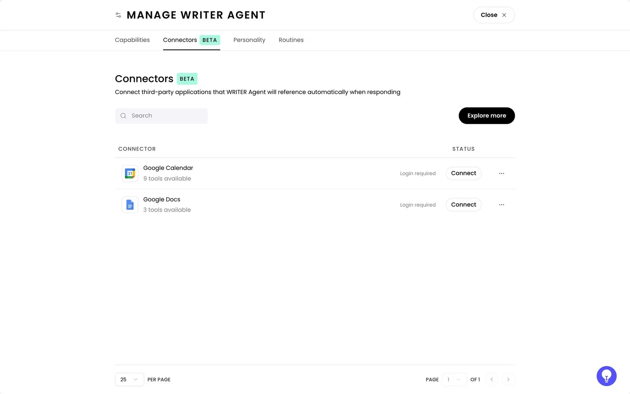Connect the Google Docs connector
This screenshot has width=630, height=394.
pos(463,205)
